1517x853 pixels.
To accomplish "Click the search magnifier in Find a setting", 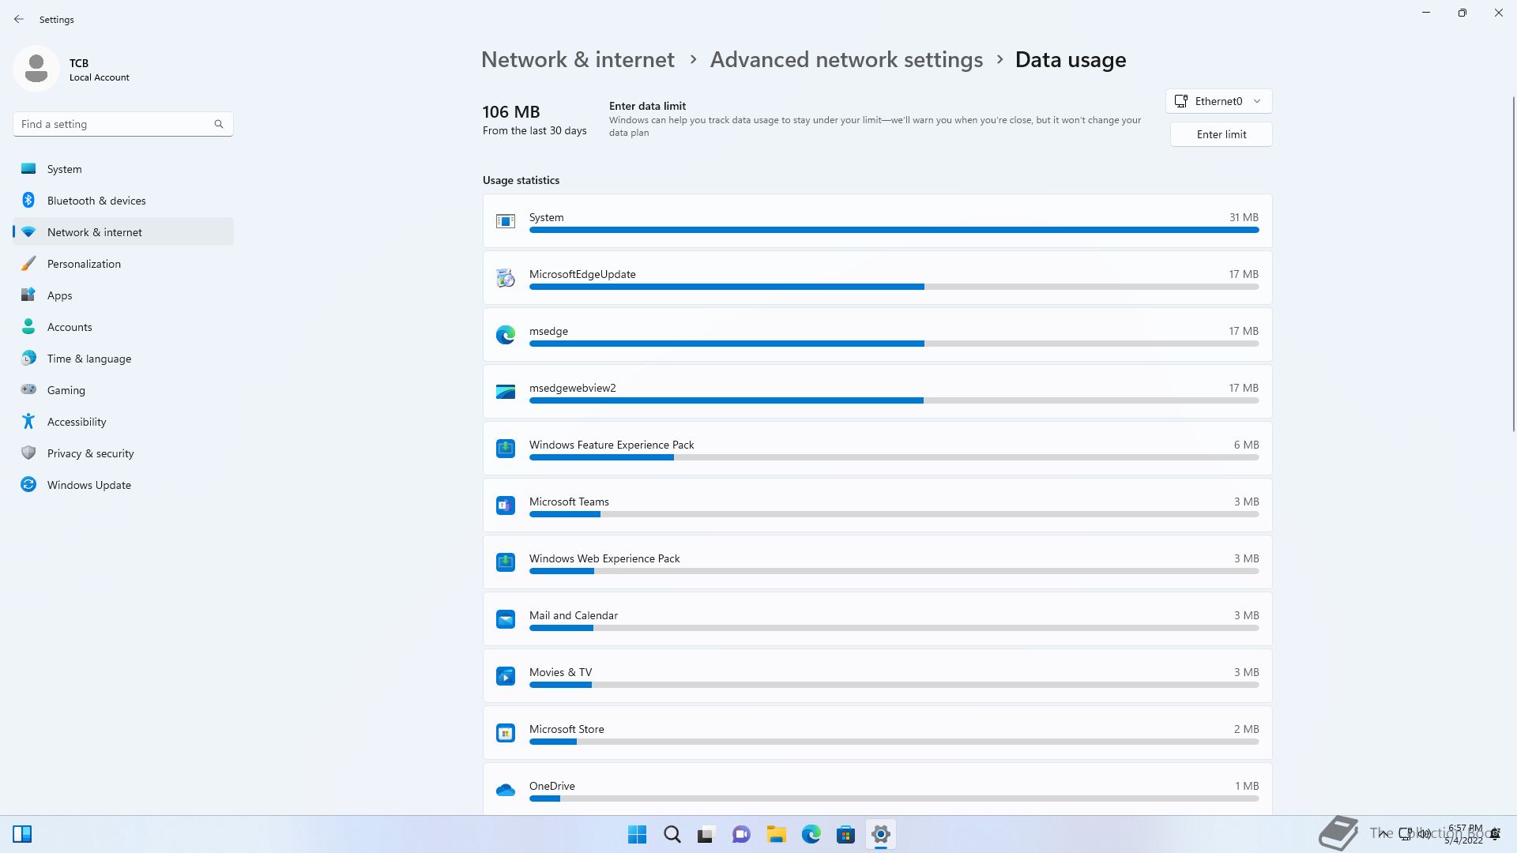I will (219, 124).
